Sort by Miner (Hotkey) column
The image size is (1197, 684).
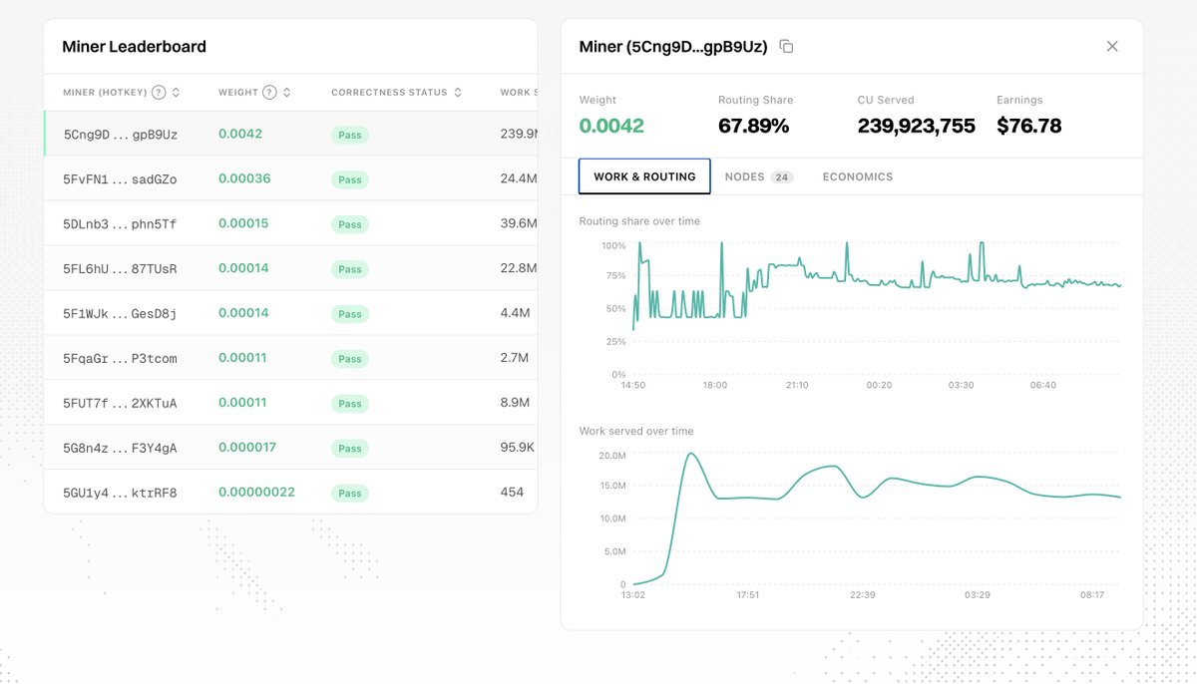click(x=177, y=93)
